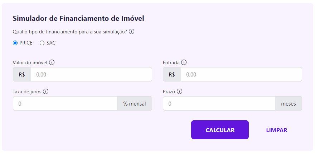The image size is (315, 154).
Task: Click the info icon beside the financing type question
Action: [x=131, y=32]
